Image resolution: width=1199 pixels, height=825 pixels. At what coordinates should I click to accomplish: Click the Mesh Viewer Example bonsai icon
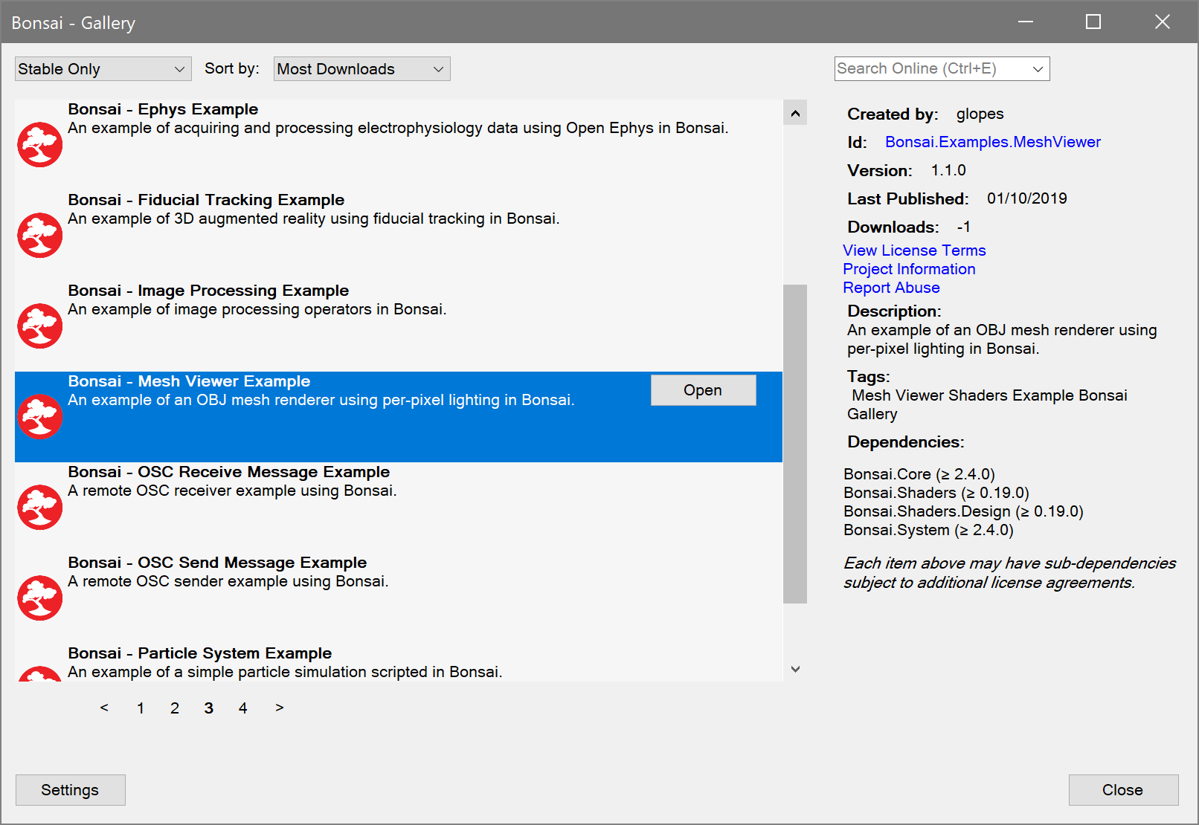[x=40, y=416]
